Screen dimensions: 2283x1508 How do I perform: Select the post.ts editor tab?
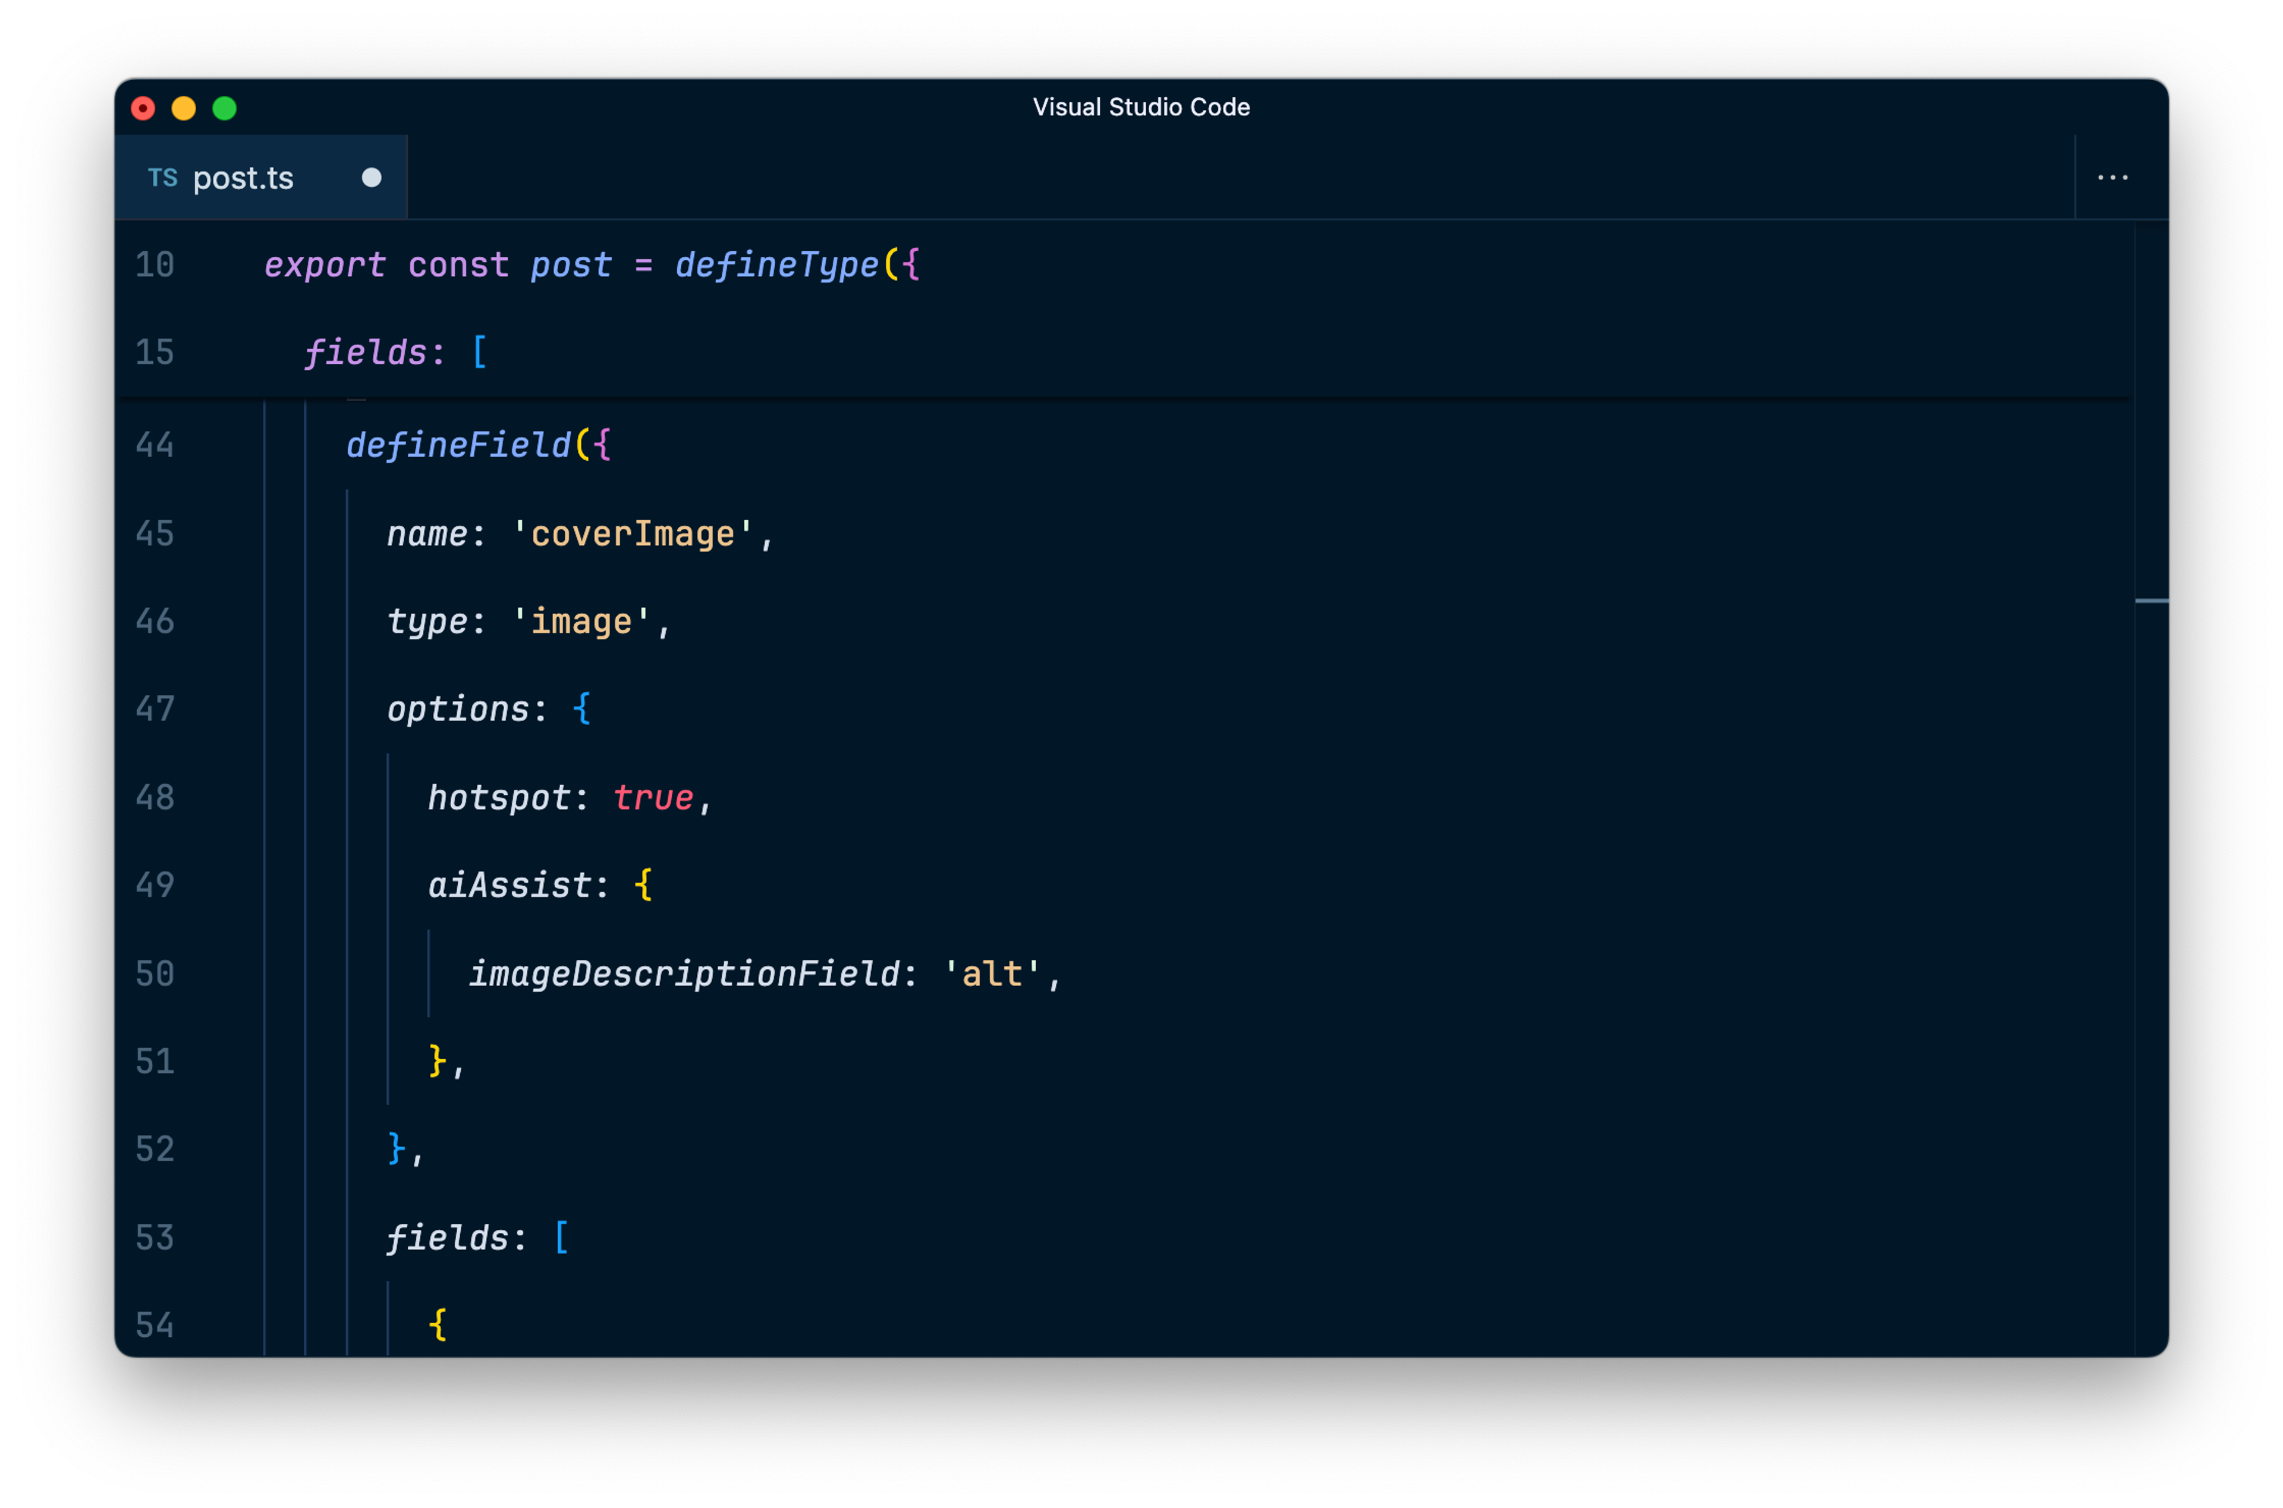pos(243,178)
